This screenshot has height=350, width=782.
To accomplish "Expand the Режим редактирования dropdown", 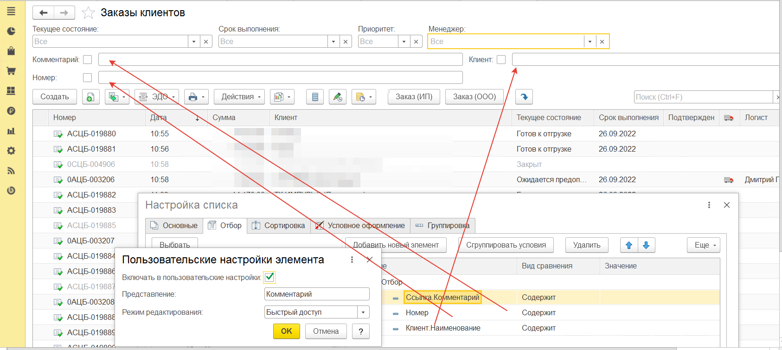I will point(364,312).
